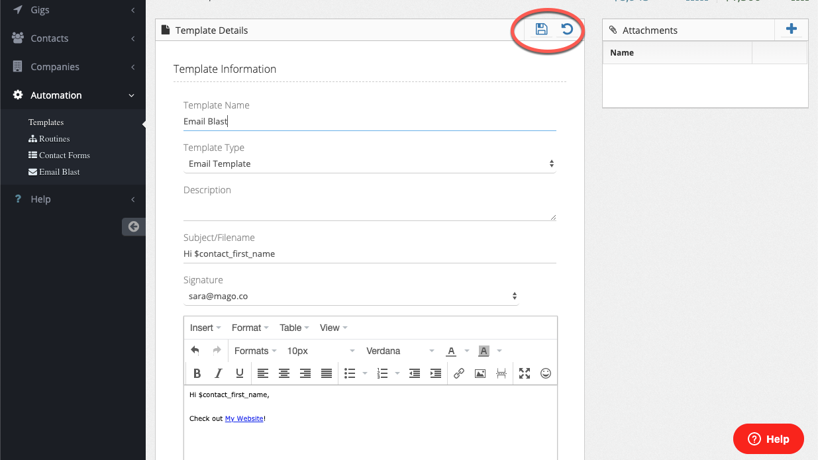
Task: Toggle fullscreen mode in the editor
Action: (x=525, y=373)
